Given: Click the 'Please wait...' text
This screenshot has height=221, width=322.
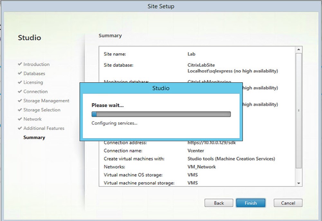Looking at the screenshot, I should pyautogui.click(x=108, y=105).
